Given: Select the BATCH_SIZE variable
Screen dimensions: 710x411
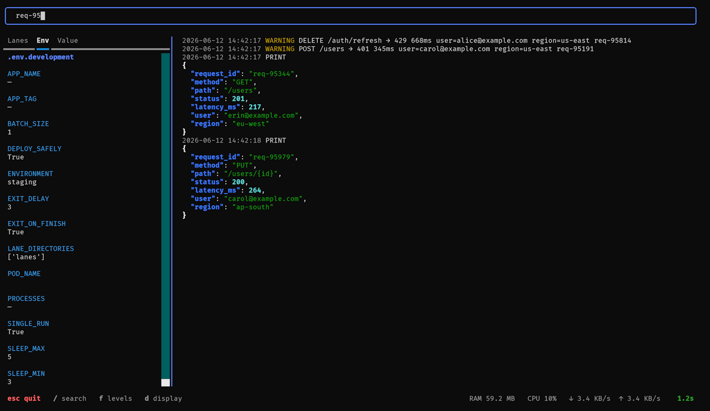Looking at the screenshot, I should click(x=28, y=124).
